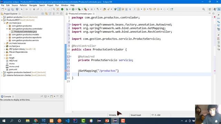Expand the registro-productos-backend project

click(2, 72)
